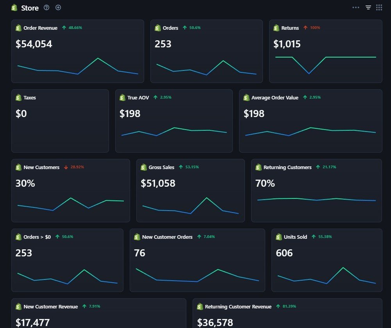Click the Shopify icon on Order Revenue card
391x328 pixels.
coord(18,28)
